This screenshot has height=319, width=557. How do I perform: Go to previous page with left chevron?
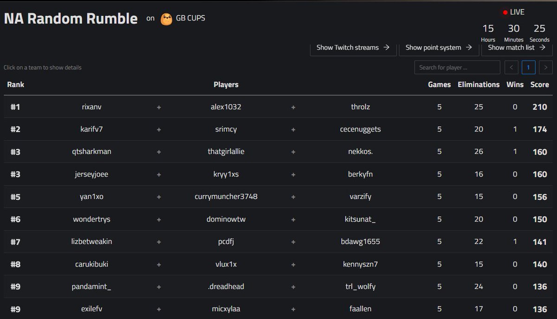click(512, 67)
